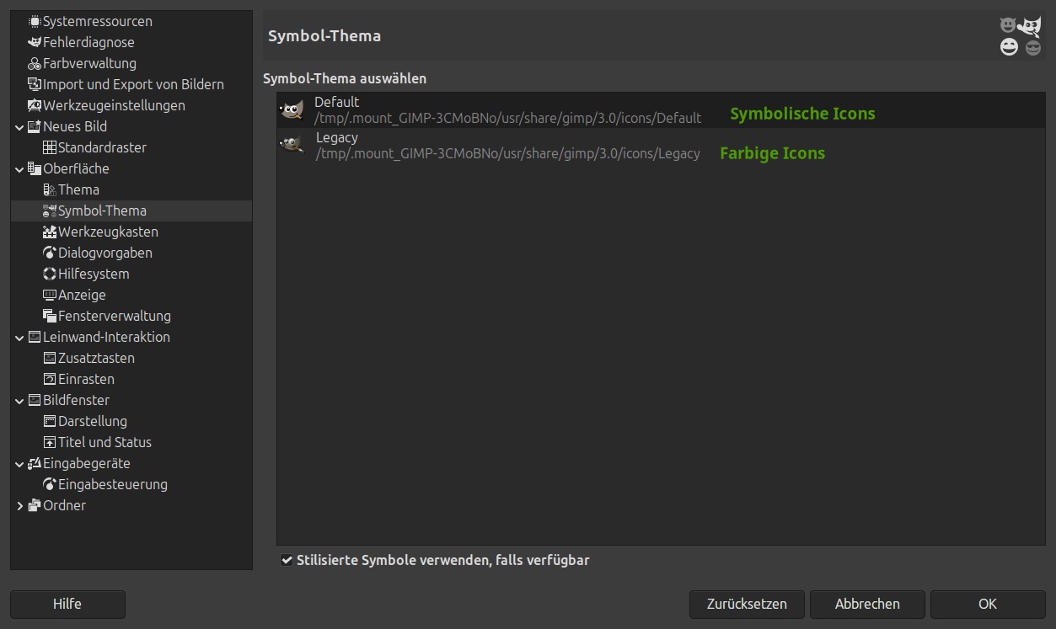Expand the Ordner tree node

19,506
